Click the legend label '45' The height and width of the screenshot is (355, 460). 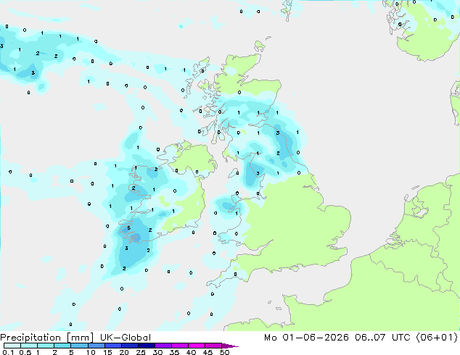[x=208, y=352]
